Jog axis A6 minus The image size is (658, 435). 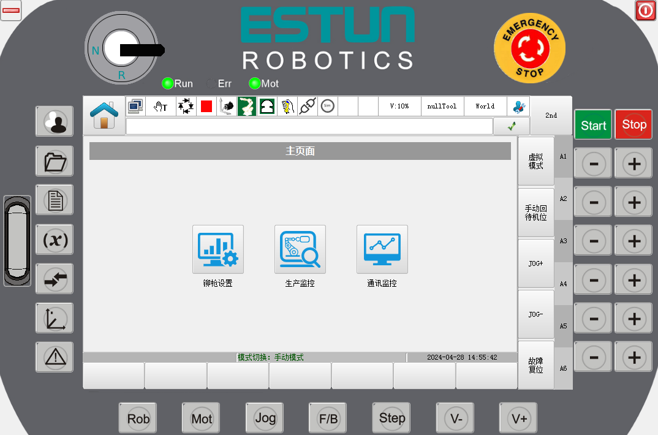click(594, 357)
